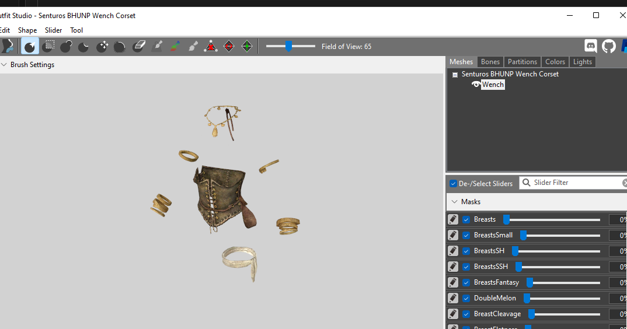627x329 pixels.
Task: Select the Wench mesh in tree
Action: tap(493, 85)
